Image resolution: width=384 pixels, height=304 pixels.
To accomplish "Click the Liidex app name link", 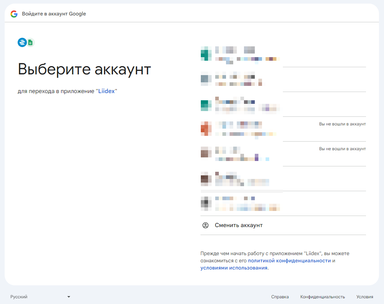I will pos(107,91).
